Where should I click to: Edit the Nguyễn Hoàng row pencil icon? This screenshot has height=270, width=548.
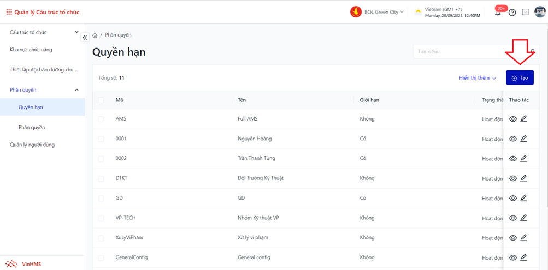[523, 139]
